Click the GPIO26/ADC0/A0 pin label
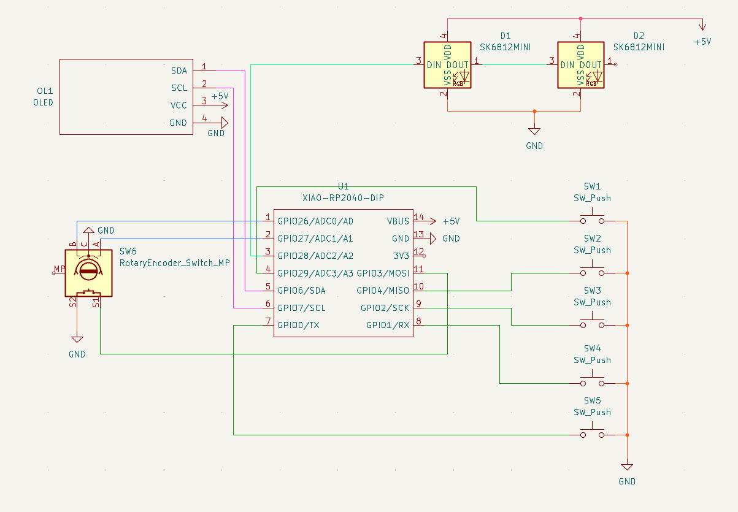738x512 pixels. coord(315,221)
